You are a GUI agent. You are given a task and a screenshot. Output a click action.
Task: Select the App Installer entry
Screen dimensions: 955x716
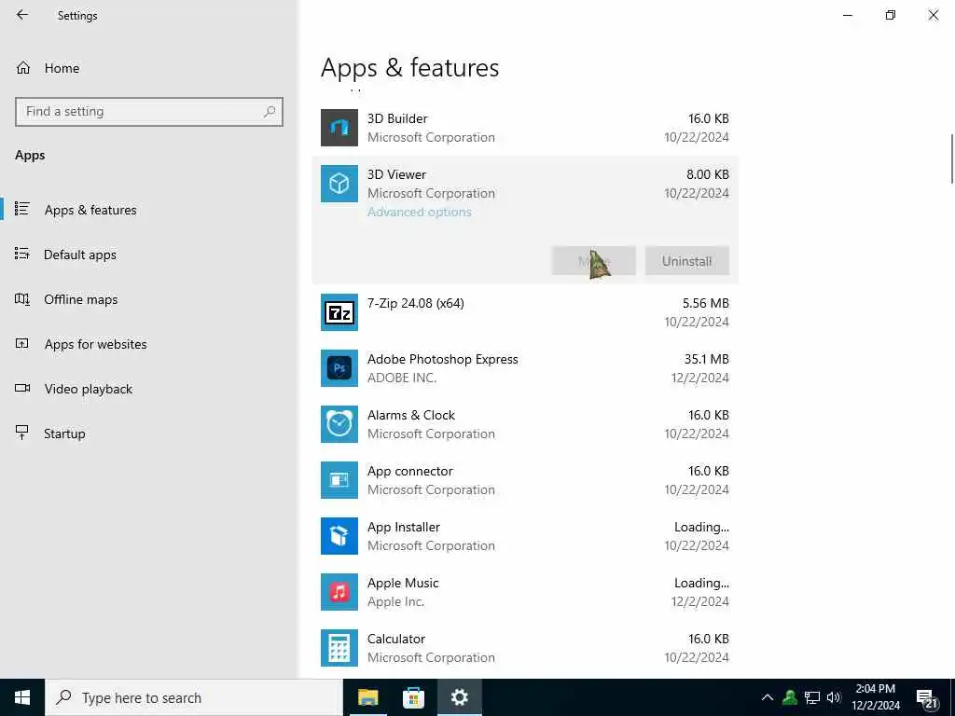coord(525,536)
